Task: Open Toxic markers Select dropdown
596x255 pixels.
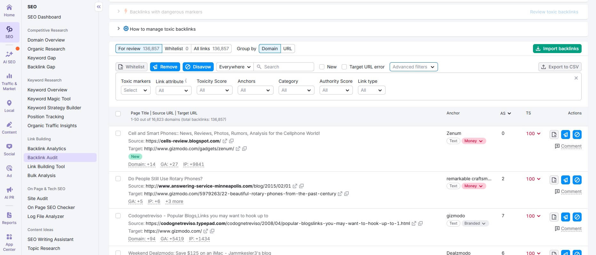Action: tap(136, 90)
